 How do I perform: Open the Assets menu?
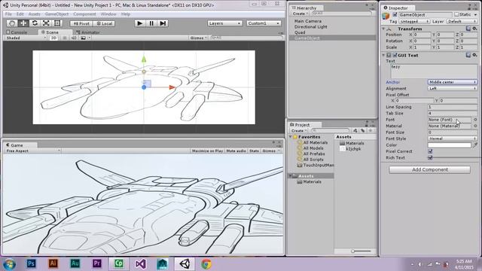tap(34, 14)
